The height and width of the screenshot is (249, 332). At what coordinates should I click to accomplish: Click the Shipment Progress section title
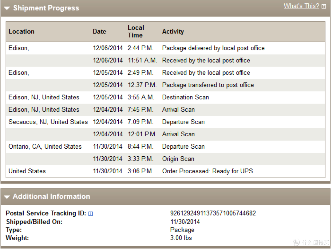coord(46,8)
